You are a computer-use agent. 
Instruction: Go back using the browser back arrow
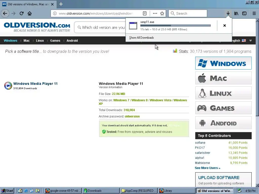pos(5,13)
